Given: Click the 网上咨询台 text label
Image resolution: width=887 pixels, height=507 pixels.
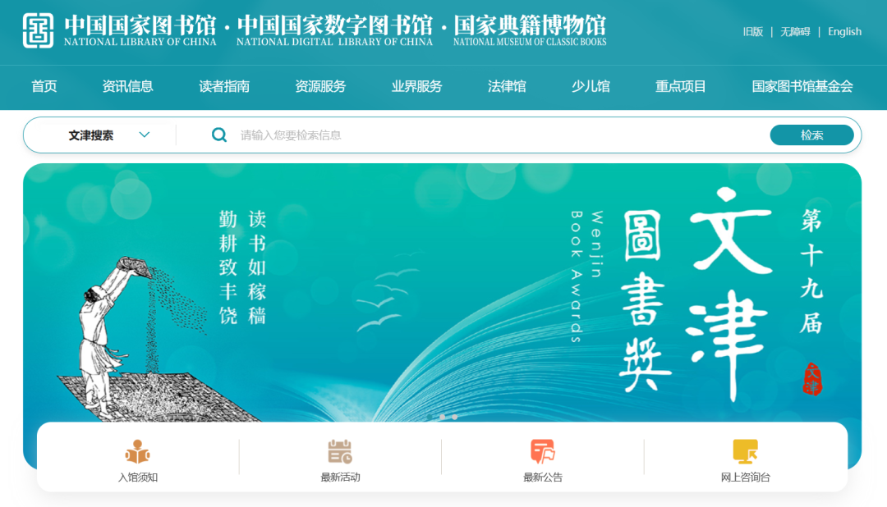Looking at the screenshot, I should (x=745, y=477).
